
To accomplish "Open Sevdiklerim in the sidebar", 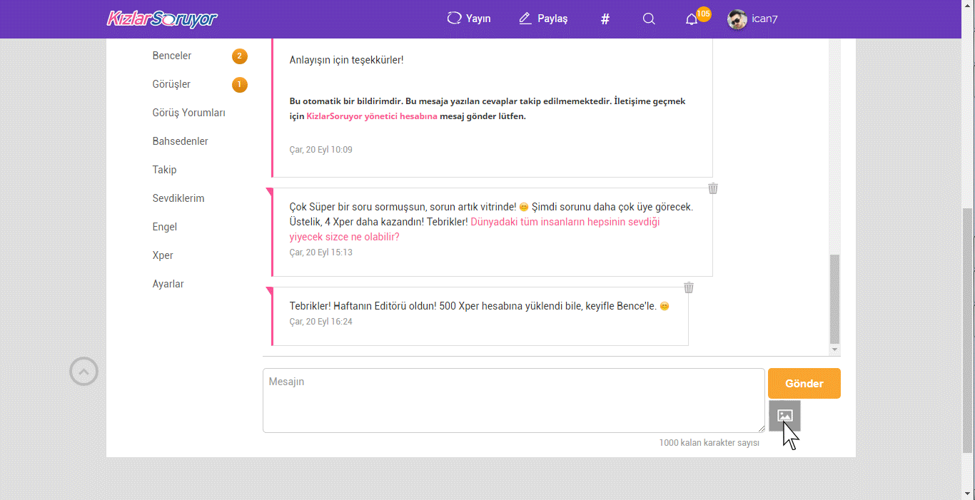I will tap(178, 198).
